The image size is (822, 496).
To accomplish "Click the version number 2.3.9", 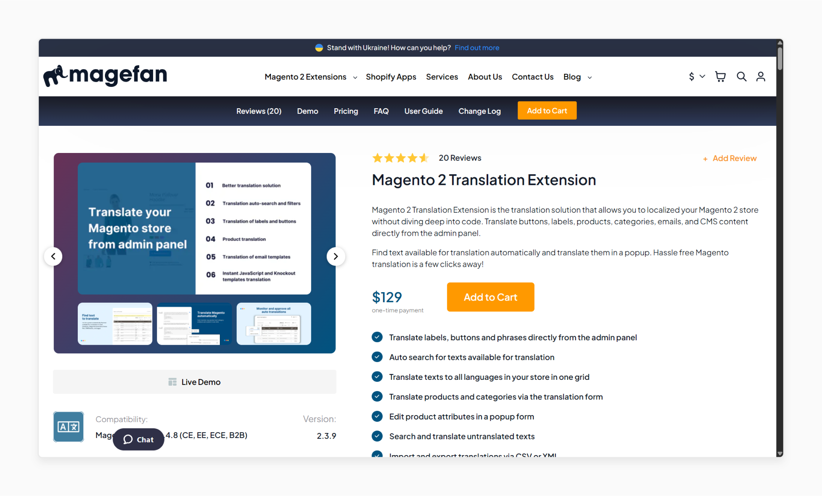I will (x=326, y=436).
